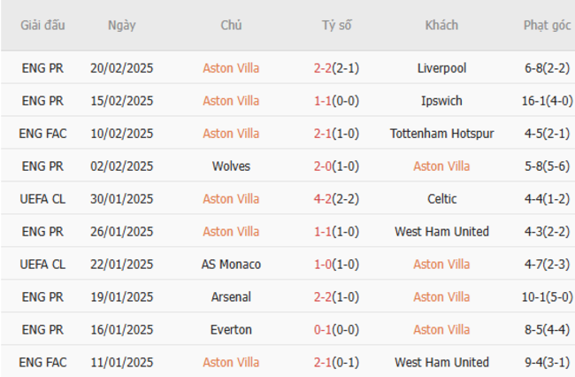Click the Wolves home team name
This screenshot has height=377, width=575.
[231, 166]
